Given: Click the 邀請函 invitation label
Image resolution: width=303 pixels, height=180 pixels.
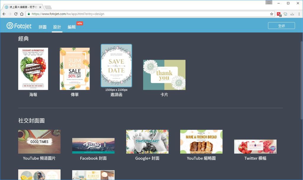Looking at the screenshot, I should [116, 95].
